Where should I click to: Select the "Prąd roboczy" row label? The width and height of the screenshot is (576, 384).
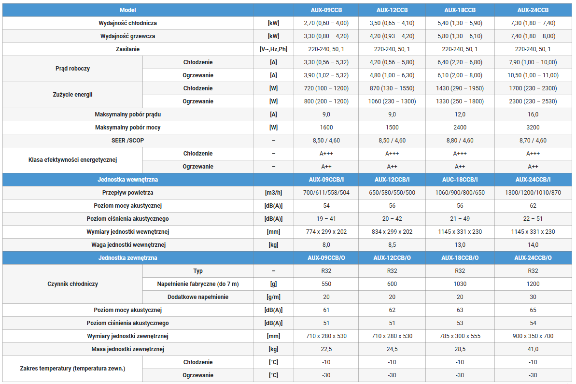[x=72, y=69]
